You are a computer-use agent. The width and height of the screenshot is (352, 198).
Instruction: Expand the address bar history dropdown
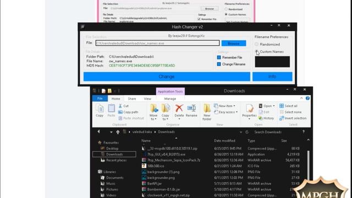[241, 132]
